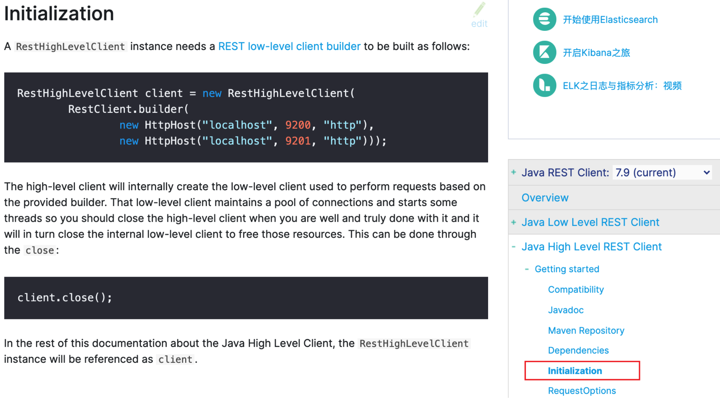The width and height of the screenshot is (720, 399).
Task: Collapse the Java High Level REST Client section
Action: click(x=514, y=247)
